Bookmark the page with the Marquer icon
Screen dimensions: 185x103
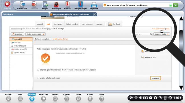pos(67,4)
